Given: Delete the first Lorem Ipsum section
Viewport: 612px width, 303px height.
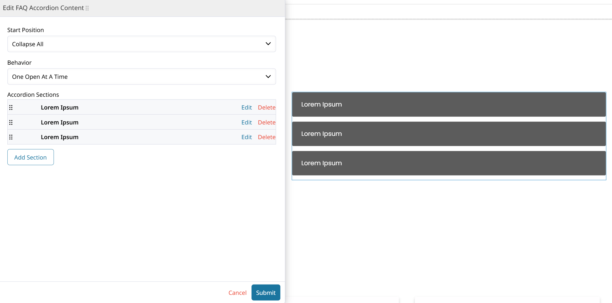Looking at the screenshot, I should [x=266, y=108].
